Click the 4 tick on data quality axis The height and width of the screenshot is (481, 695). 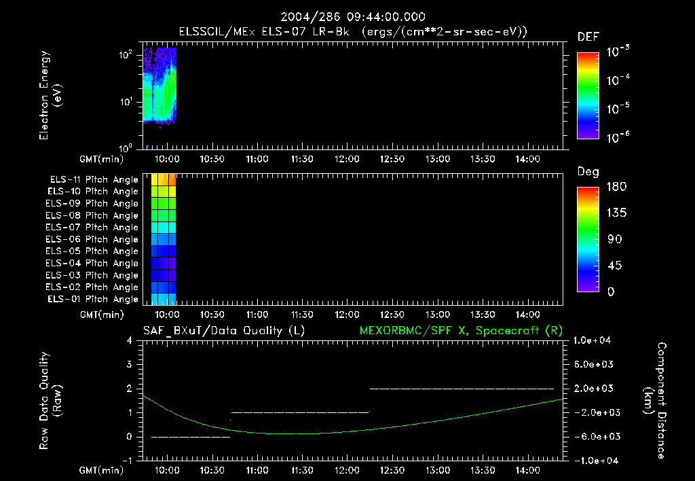(130, 340)
